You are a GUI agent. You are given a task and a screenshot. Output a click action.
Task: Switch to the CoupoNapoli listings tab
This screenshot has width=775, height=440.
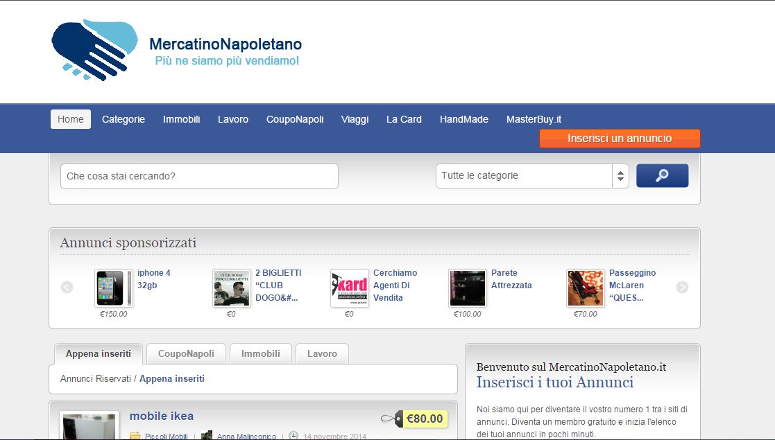tap(186, 353)
